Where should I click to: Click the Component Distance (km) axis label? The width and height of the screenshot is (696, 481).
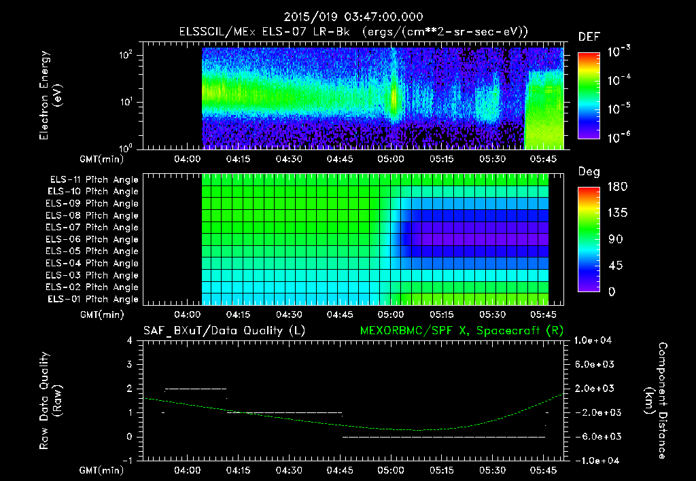click(656, 401)
